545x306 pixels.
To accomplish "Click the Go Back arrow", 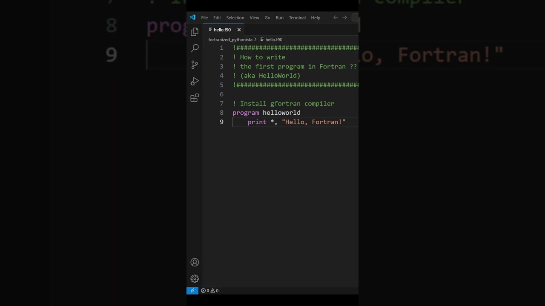I will 336,17.
